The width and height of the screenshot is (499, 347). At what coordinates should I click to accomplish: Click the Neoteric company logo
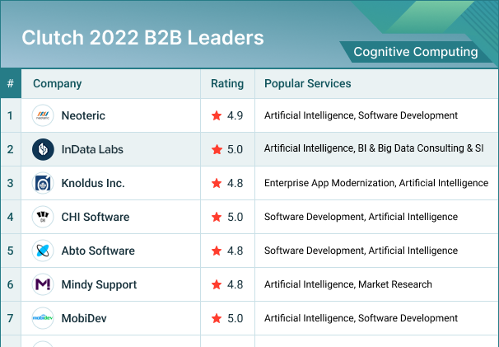pyautogui.click(x=43, y=115)
